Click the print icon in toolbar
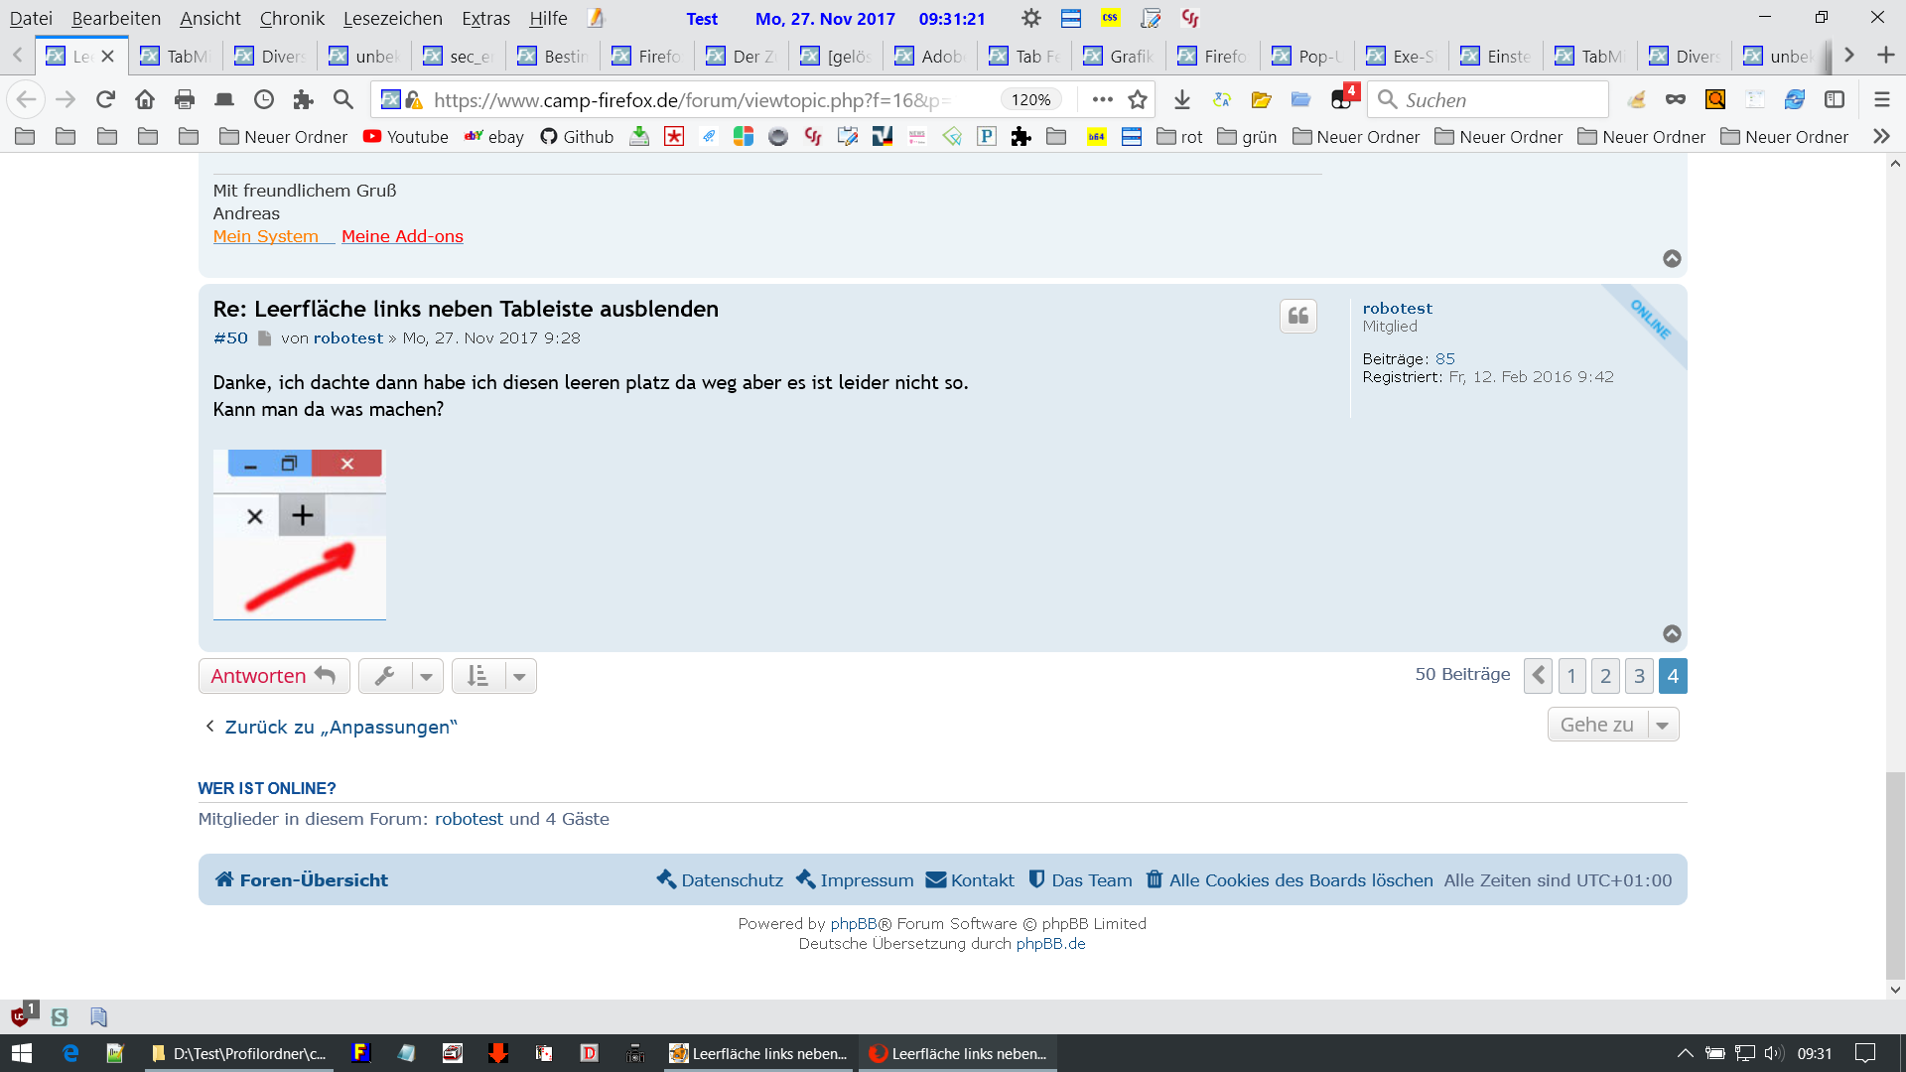 pos(185,99)
